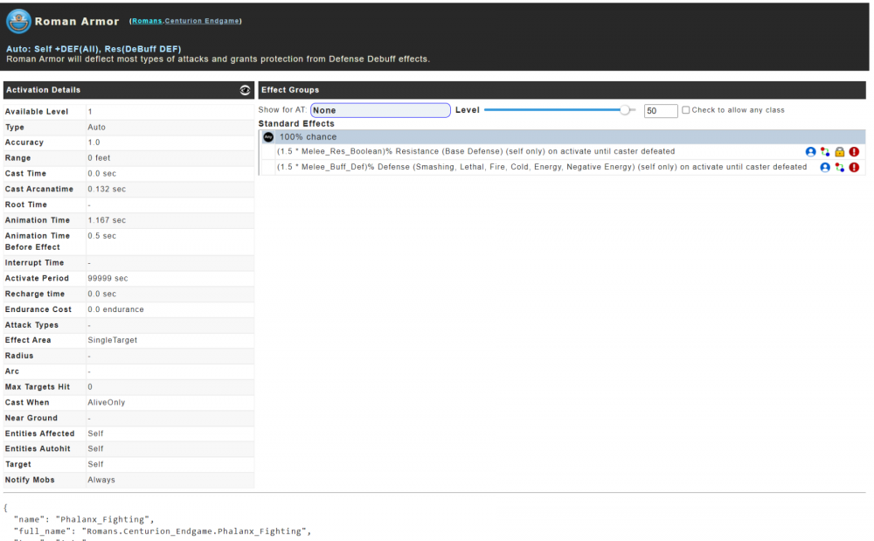Click the red exclamation icon on the Defense row
The width and height of the screenshot is (874, 541).
[x=854, y=167]
